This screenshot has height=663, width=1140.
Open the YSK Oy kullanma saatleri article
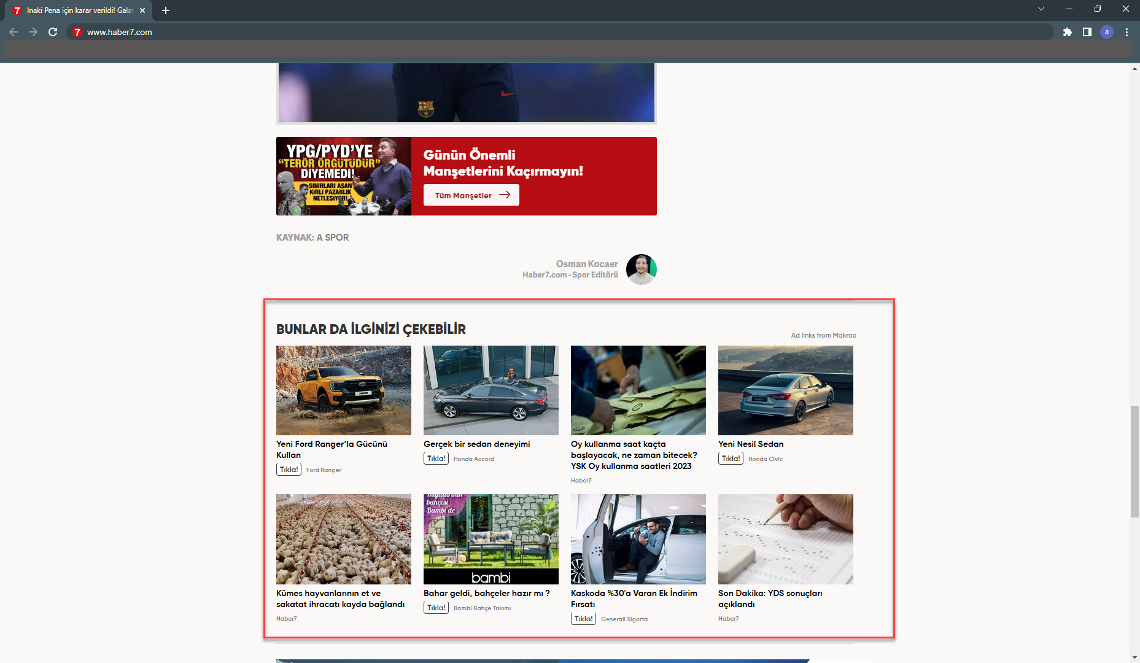(634, 455)
